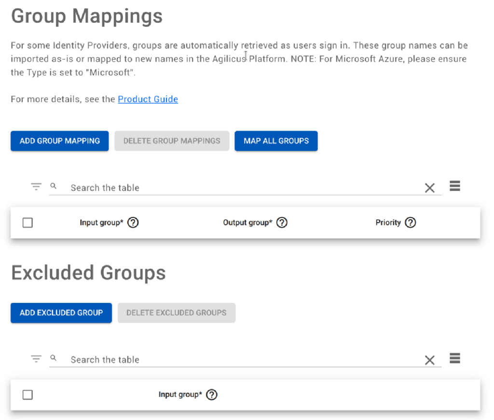Open filter icon in Excluded Groups table
Viewport: 494px width, 420px height.
[x=36, y=359]
